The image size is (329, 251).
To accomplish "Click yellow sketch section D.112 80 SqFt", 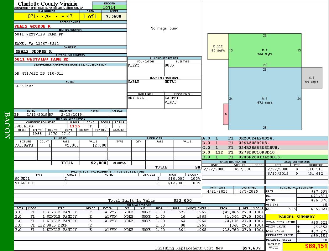I will pos(218,46).
